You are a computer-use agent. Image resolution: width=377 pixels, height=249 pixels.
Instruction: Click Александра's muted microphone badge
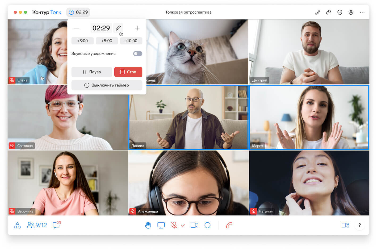(133, 211)
